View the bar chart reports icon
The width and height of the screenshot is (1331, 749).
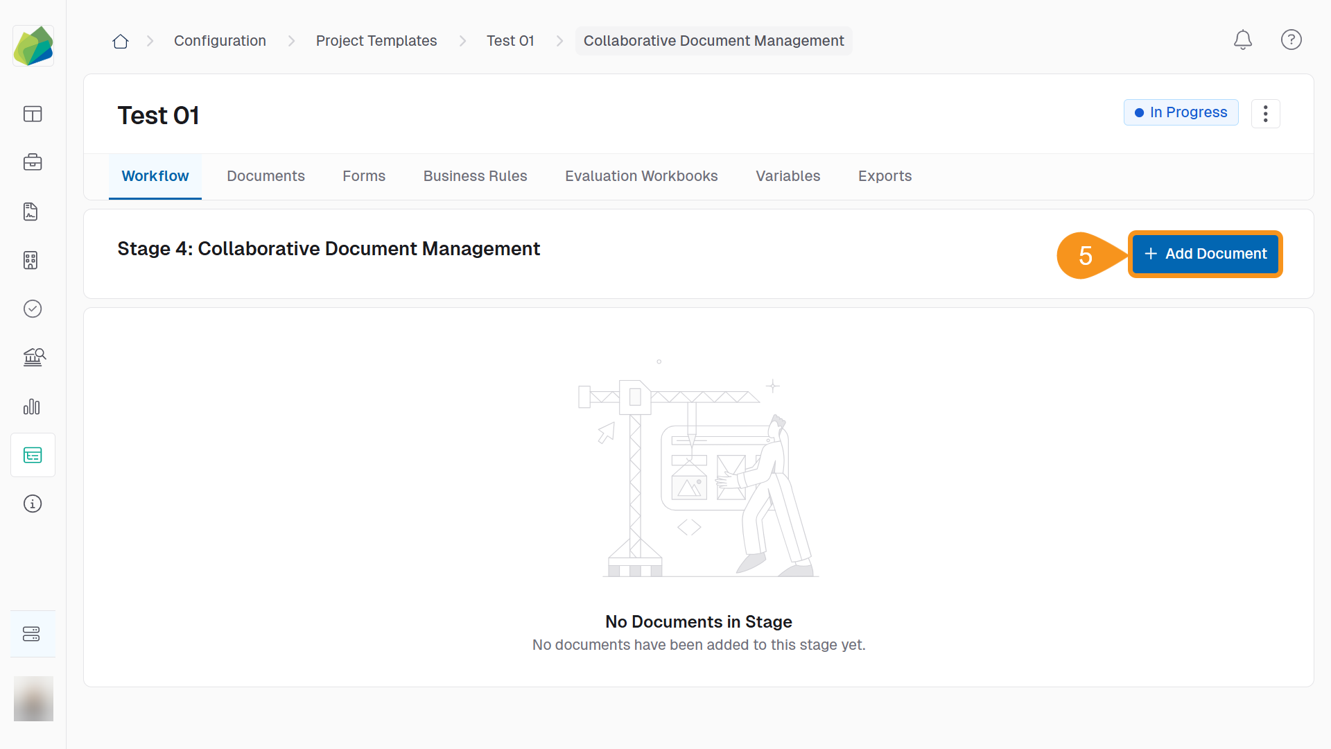pos(32,407)
